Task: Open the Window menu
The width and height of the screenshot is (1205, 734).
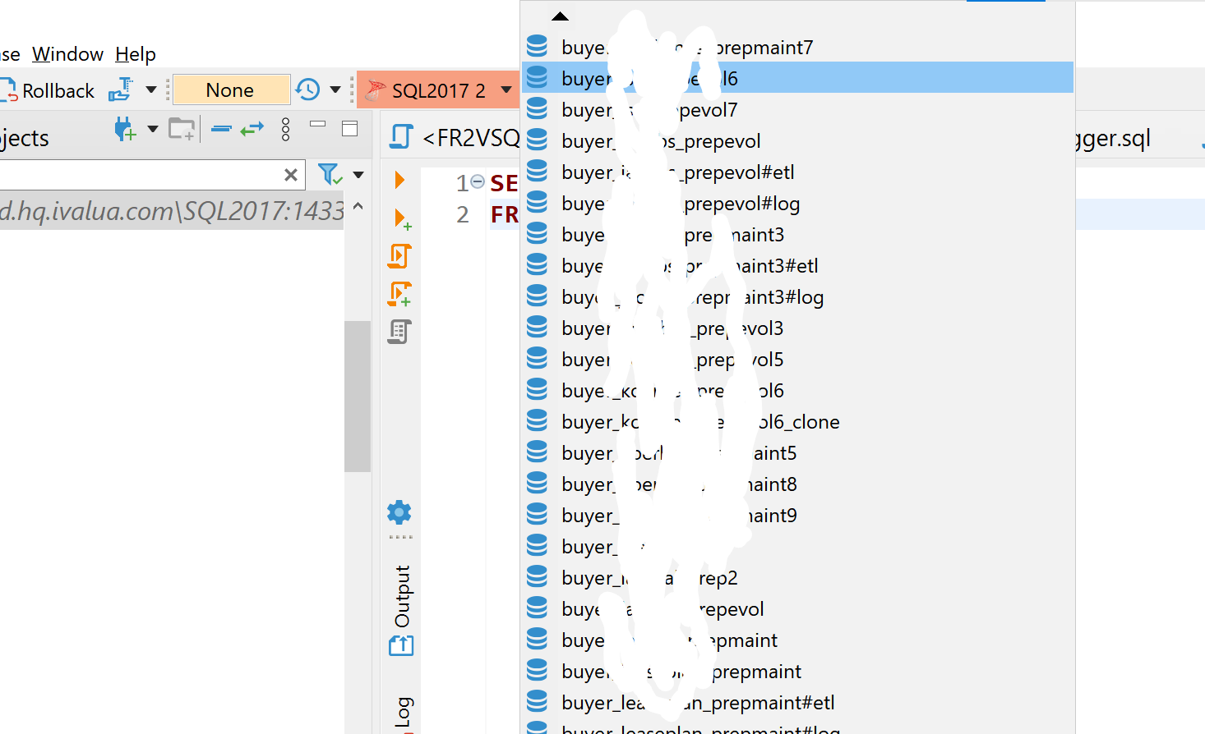Action: (67, 54)
